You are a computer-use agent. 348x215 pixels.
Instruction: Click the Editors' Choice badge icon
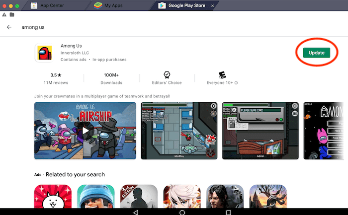pos(167,75)
